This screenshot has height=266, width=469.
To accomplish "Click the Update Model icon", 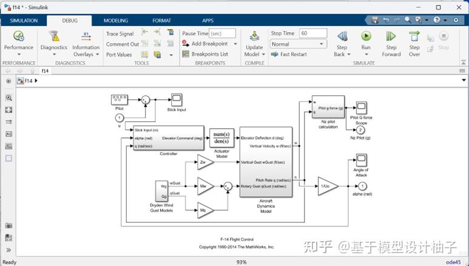I will [x=254, y=36].
